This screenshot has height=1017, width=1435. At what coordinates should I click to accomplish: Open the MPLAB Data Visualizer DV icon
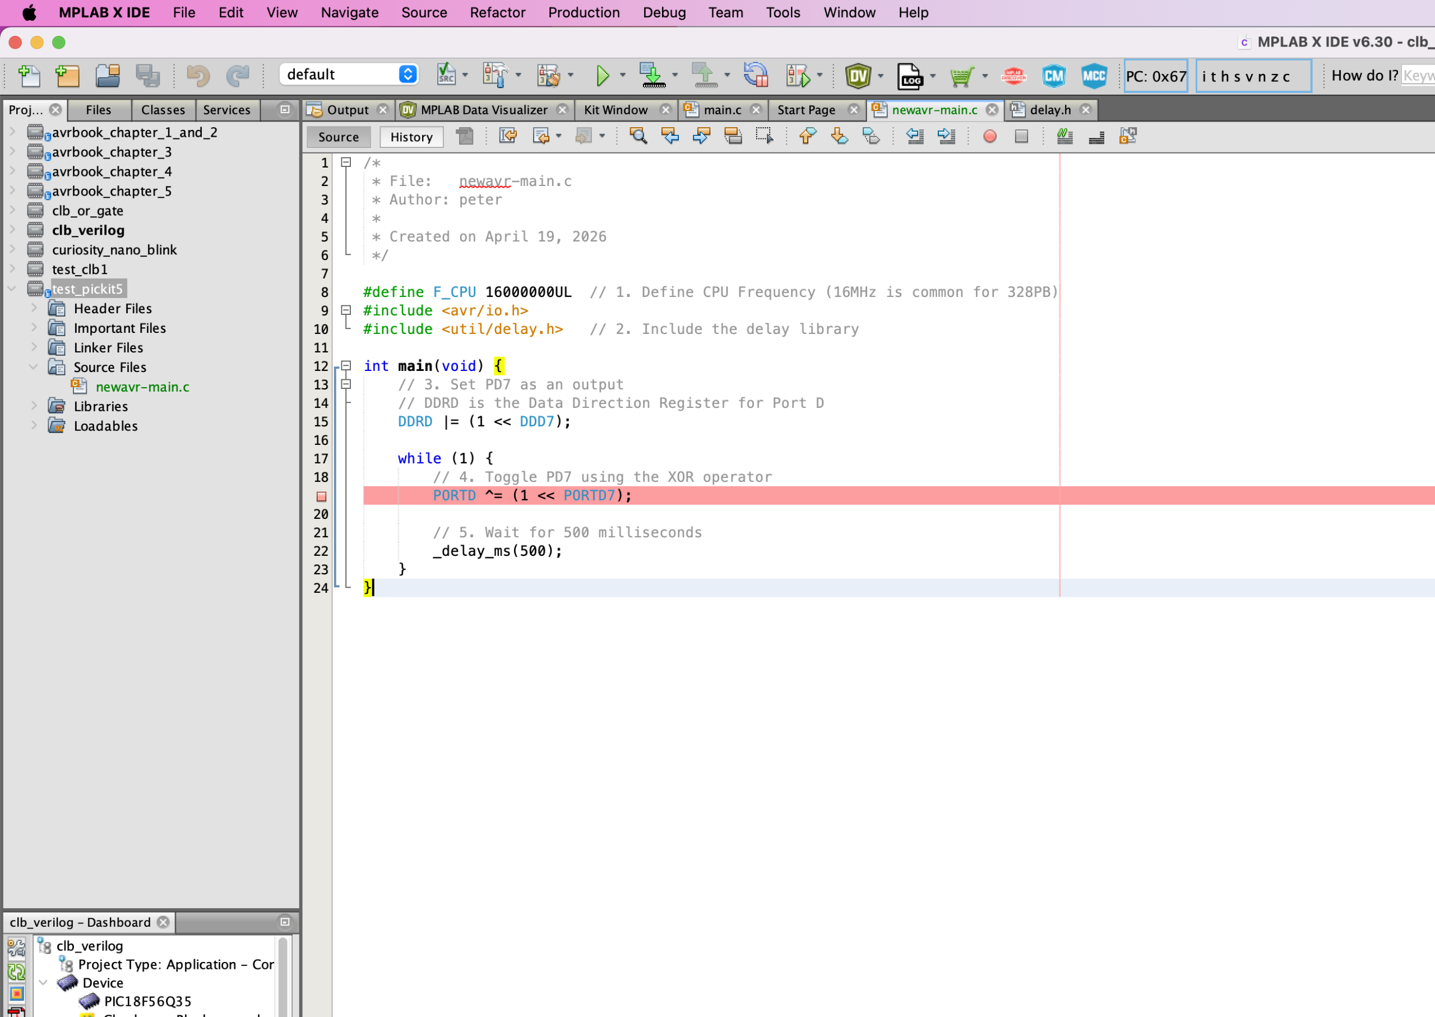pos(858,76)
